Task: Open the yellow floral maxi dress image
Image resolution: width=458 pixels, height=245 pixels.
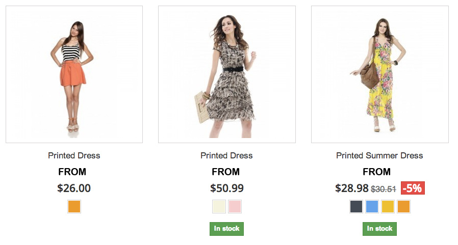Action: [380, 74]
